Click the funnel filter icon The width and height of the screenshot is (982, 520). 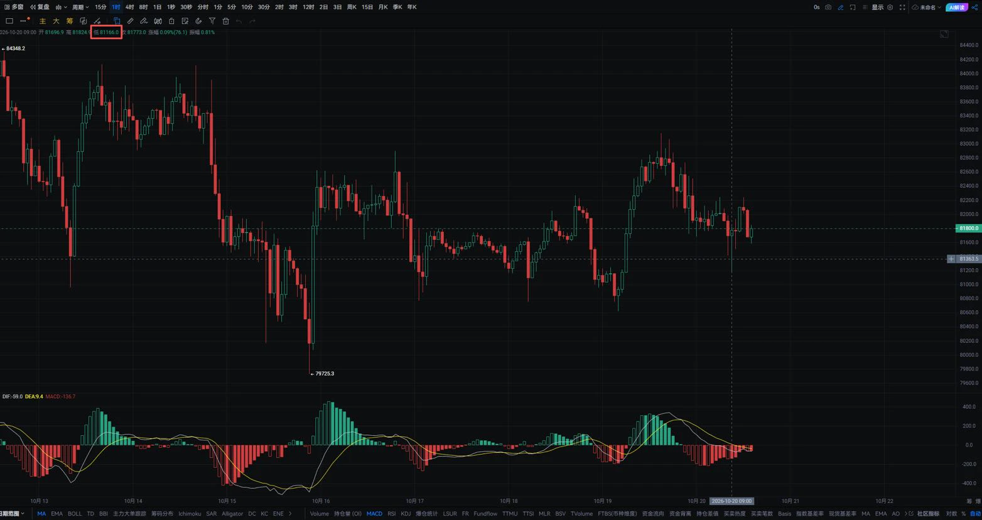pos(212,21)
